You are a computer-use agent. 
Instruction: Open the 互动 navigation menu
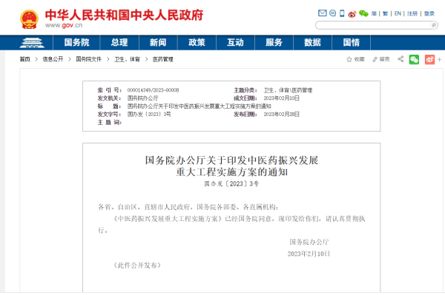(x=235, y=43)
